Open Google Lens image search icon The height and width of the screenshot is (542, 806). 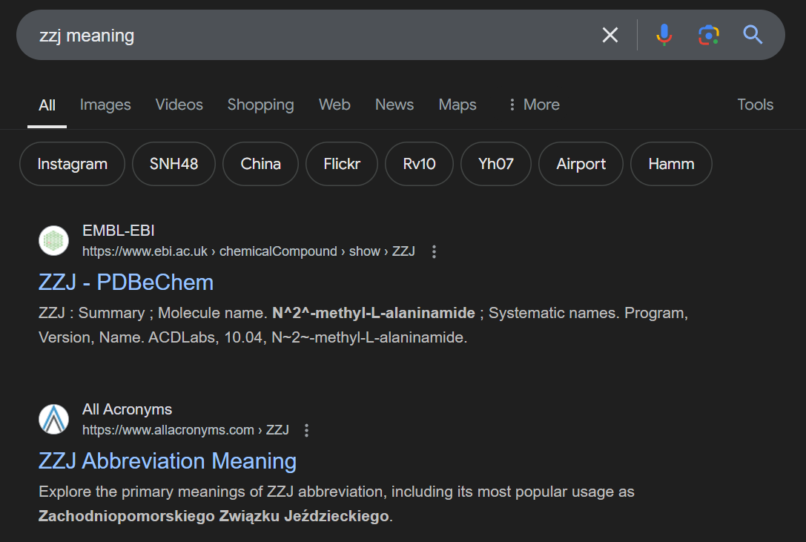[x=708, y=35]
